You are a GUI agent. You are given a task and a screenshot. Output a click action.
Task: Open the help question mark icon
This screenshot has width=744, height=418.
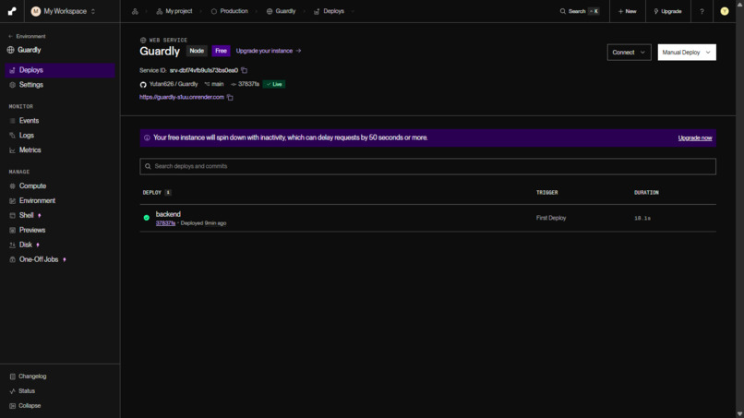point(702,11)
